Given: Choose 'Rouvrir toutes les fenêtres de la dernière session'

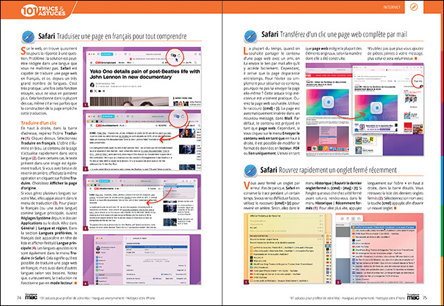Looking at the screenshot, I should pos(286,242).
